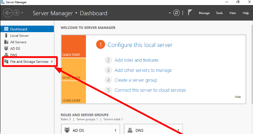Screen dimensions: 253x134
Task: Select AD DS in the sidebar
Action: click(27, 48)
